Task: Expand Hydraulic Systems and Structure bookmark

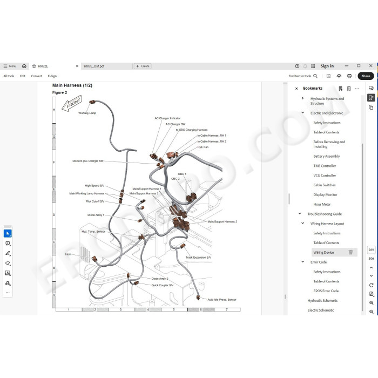Action: pyautogui.click(x=303, y=98)
